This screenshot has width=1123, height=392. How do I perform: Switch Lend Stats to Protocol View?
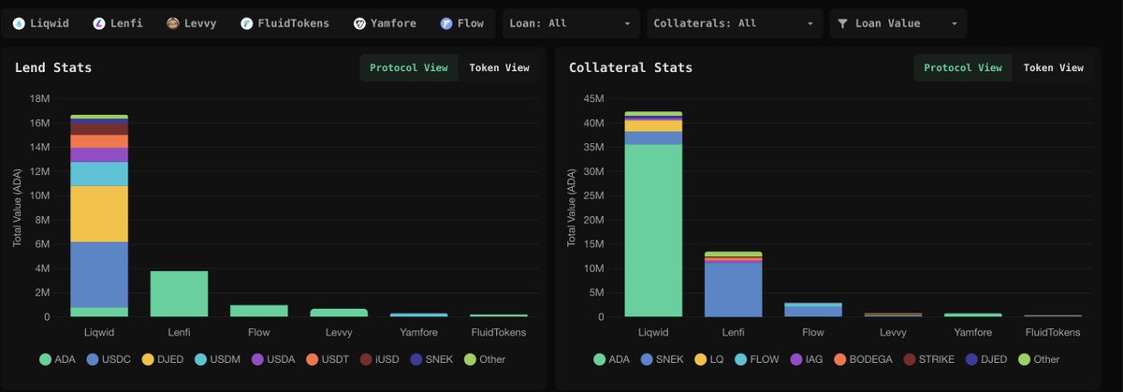pos(409,67)
